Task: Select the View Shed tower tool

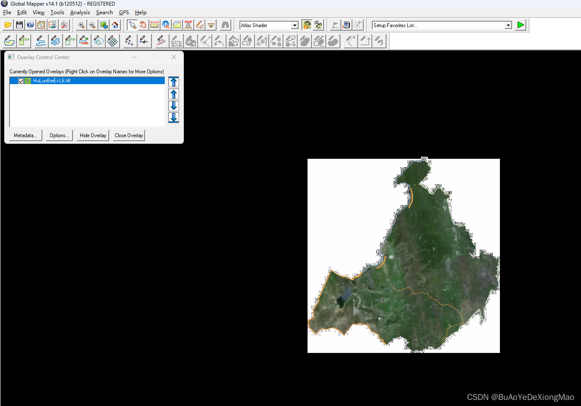Action: pos(188,25)
